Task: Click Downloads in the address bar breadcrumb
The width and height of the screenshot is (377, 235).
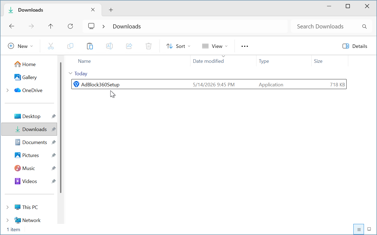Action: [x=127, y=27]
